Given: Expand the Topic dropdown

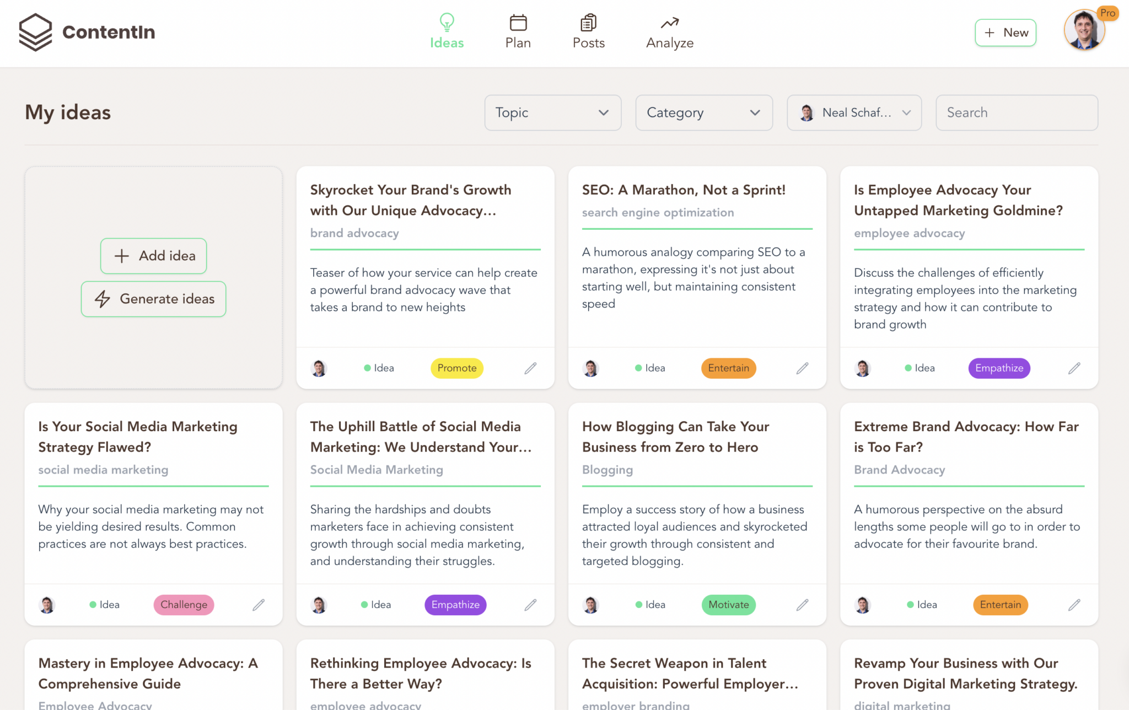Looking at the screenshot, I should [552, 112].
